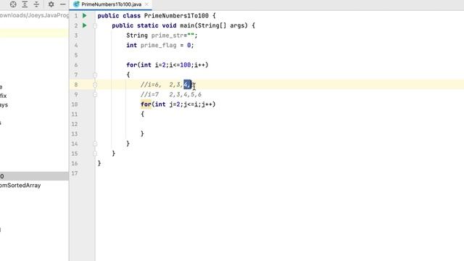464x261 pixels.
Task: Collapse the main method fold marker on line 2
Action: 95,26
